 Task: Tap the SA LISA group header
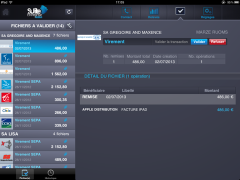coord(37,134)
